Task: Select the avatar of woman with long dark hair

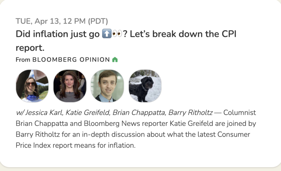Action: click(70, 86)
